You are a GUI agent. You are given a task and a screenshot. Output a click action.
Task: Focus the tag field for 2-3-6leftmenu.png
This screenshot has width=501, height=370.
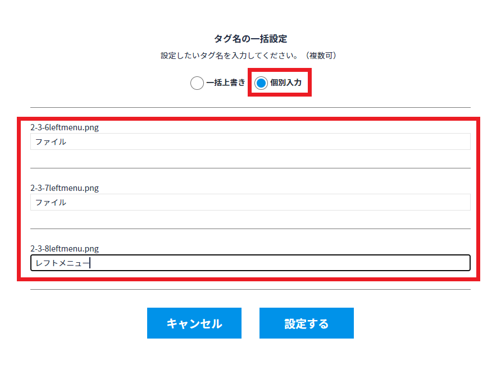tap(250, 142)
